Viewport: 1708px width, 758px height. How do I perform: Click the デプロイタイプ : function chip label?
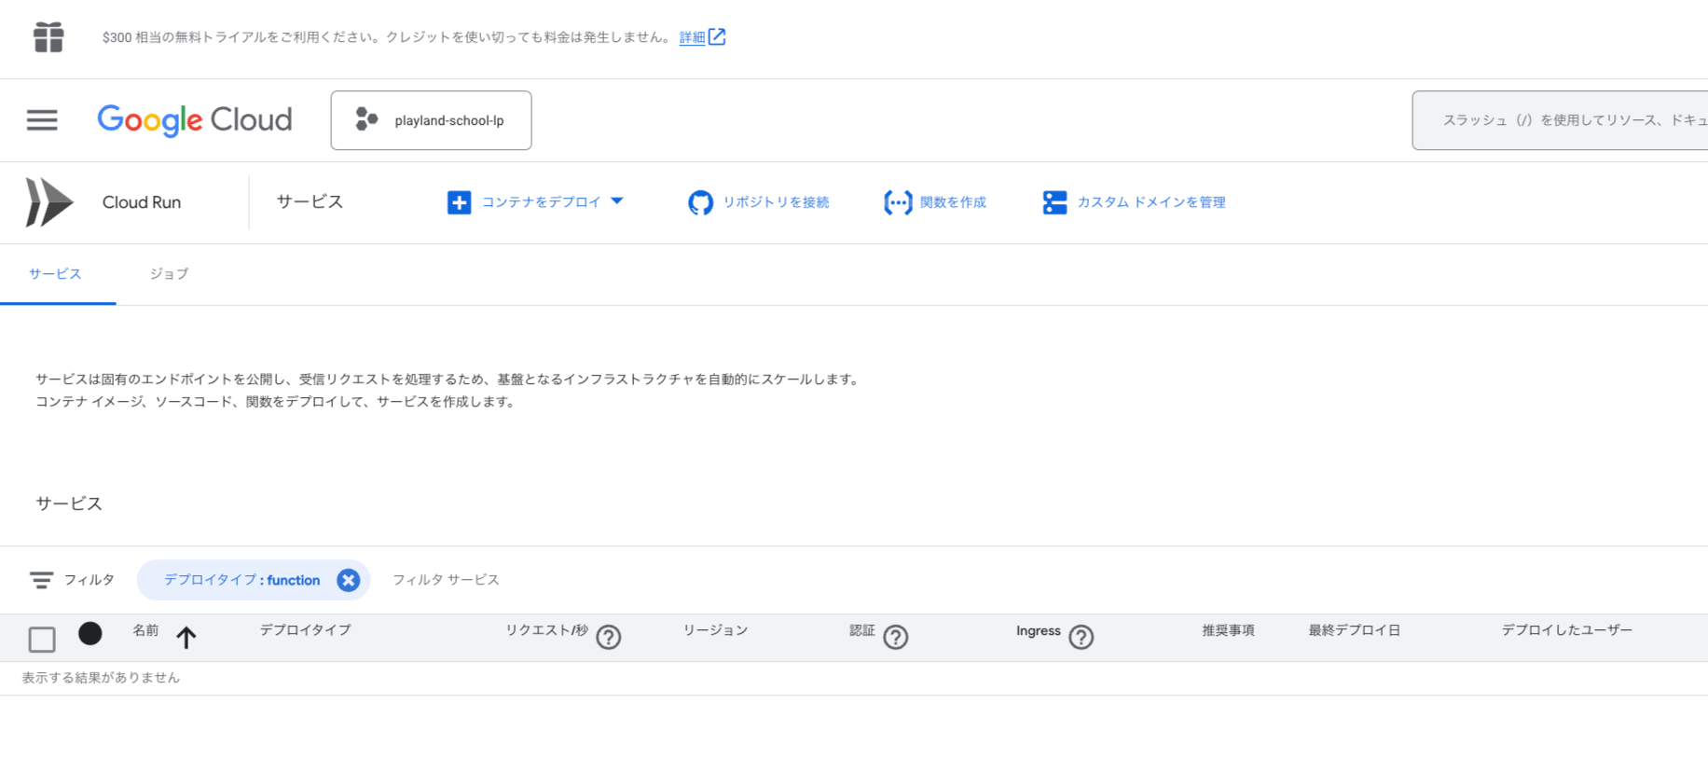point(241,580)
